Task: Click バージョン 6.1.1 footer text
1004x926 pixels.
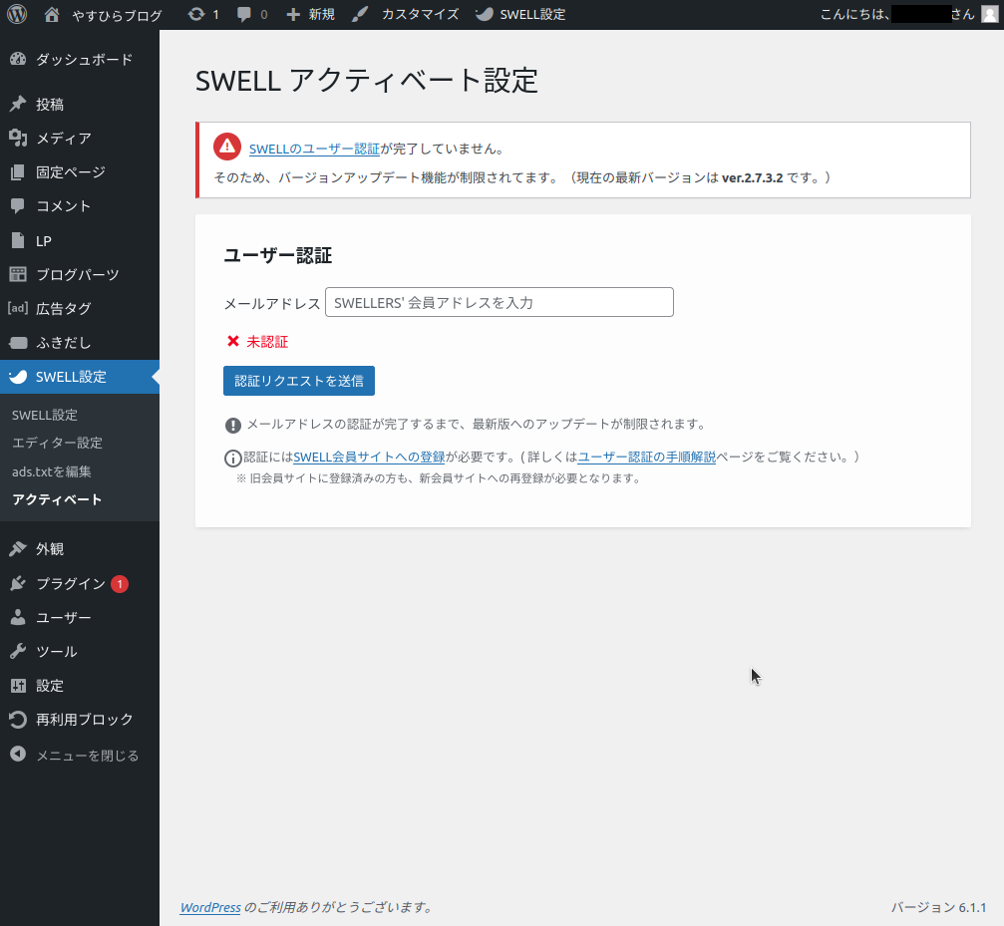Action: point(938,907)
